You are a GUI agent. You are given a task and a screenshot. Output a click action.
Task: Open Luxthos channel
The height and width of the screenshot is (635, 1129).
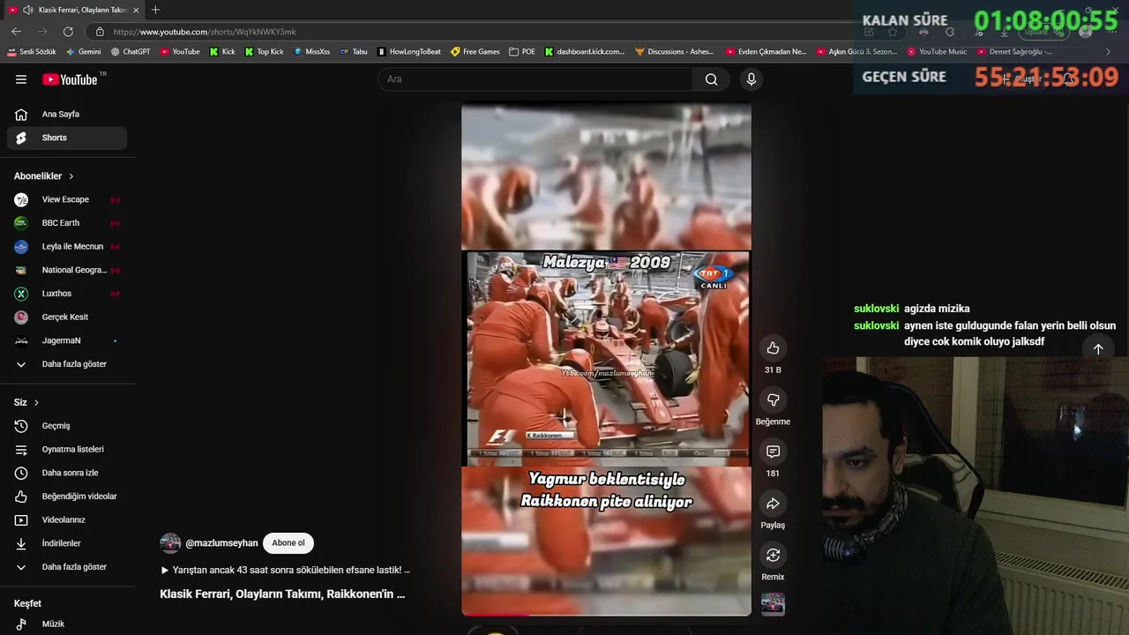pos(67,294)
